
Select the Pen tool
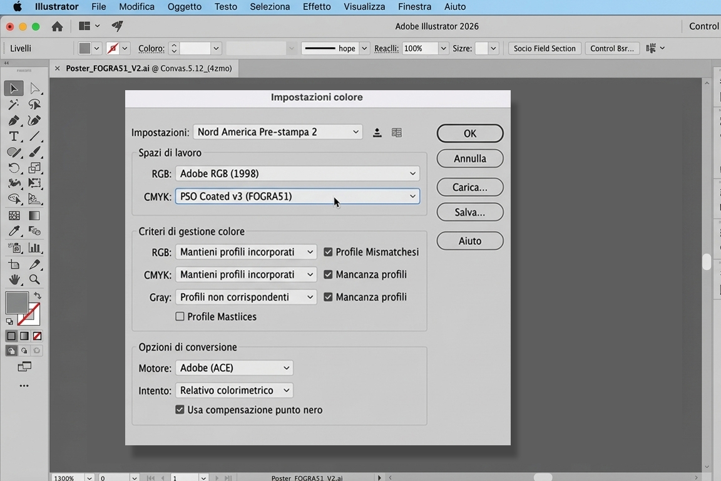click(14, 121)
